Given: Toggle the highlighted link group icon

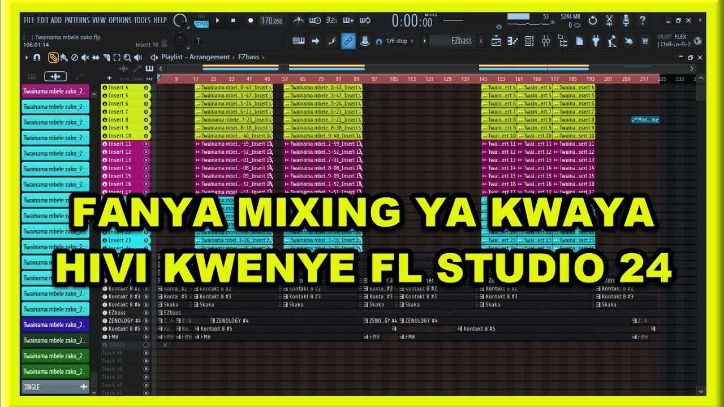Looking at the screenshot, I should [348, 41].
